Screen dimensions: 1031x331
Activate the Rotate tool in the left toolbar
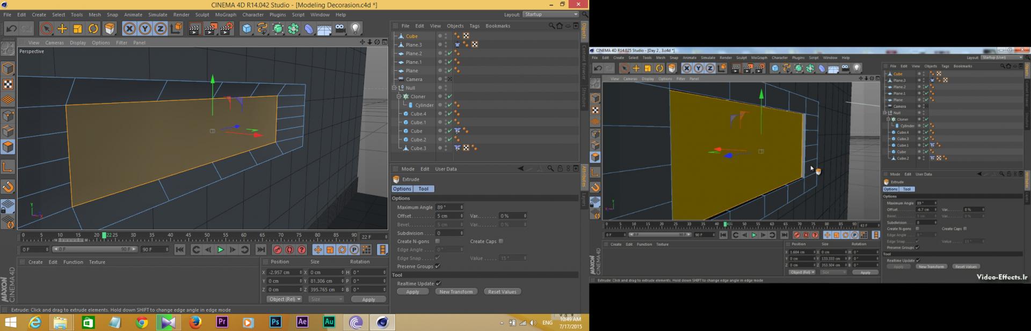pos(93,28)
